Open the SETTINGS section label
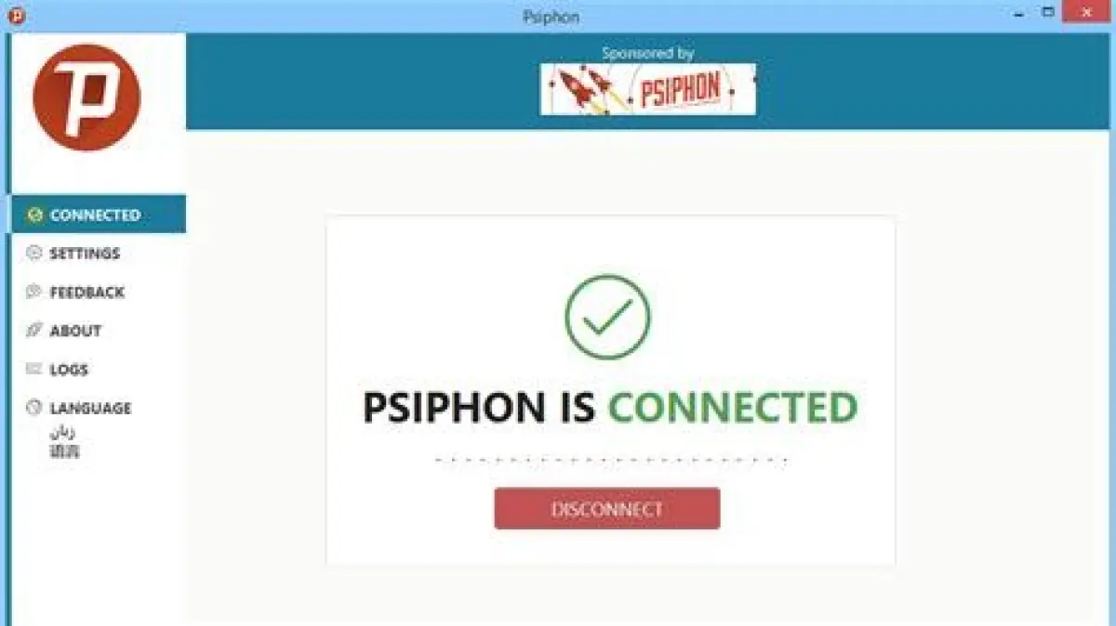Screen dimensions: 1116x626 pyautogui.click(x=85, y=253)
